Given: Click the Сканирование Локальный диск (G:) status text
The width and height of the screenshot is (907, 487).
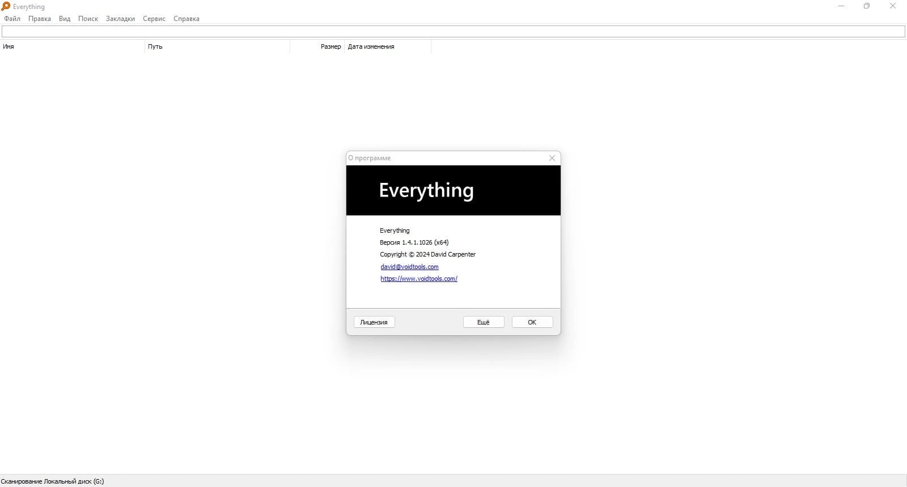Looking at the screenshot, I should point(53,481).
